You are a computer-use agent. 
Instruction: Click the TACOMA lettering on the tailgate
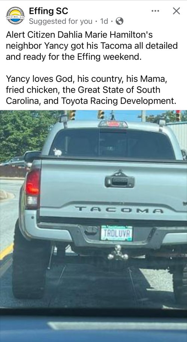click(119, 210)
